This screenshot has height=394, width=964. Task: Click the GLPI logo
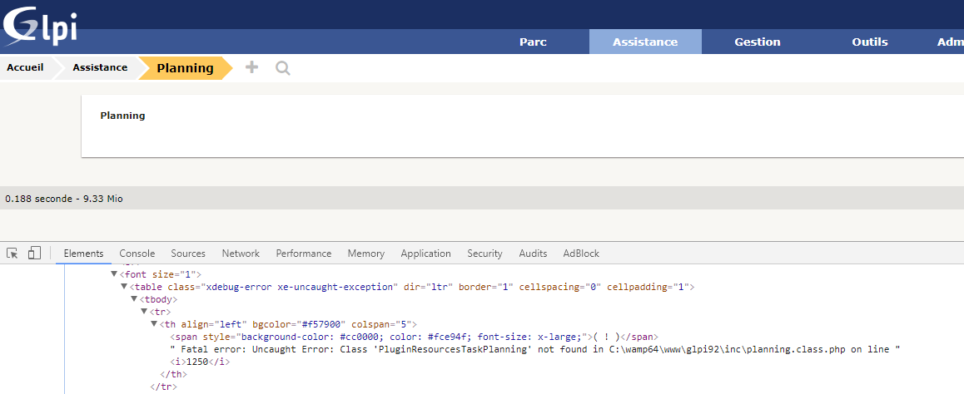[39, 27]
